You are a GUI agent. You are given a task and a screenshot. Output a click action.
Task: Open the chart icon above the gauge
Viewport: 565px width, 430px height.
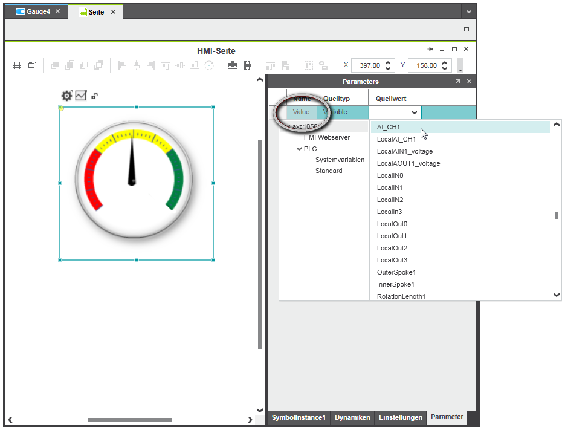click(x=81, y=96)
